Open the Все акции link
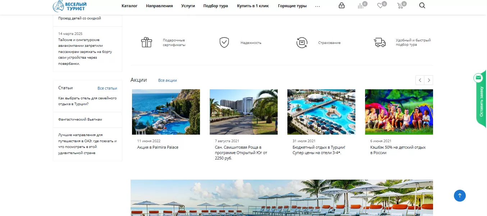487x216 pixels. pos(167,80)
